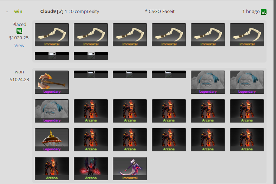Click the won label
Viewport: 276px width, 184px height.
click(19, 72)
